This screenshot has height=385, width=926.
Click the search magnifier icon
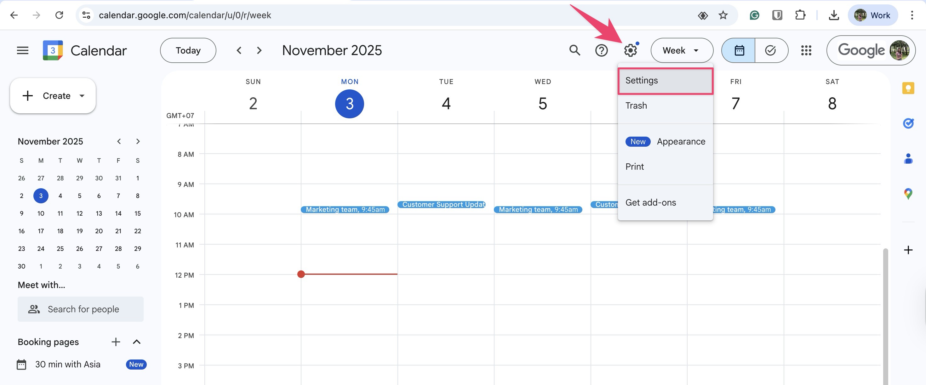click(x=574, y=50)
